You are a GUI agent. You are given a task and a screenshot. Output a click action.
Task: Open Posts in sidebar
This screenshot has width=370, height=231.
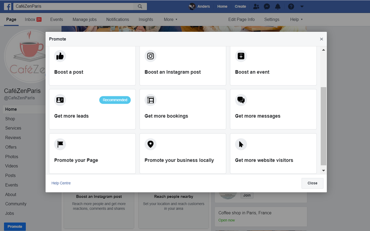[10, 176]
